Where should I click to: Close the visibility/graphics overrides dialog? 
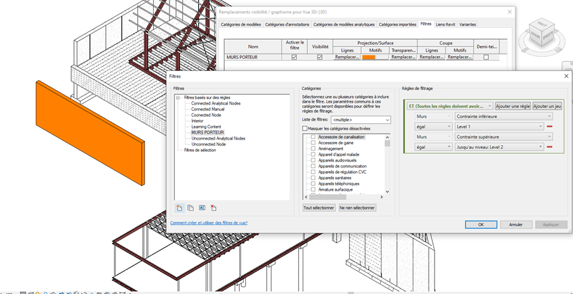[509, 12]
